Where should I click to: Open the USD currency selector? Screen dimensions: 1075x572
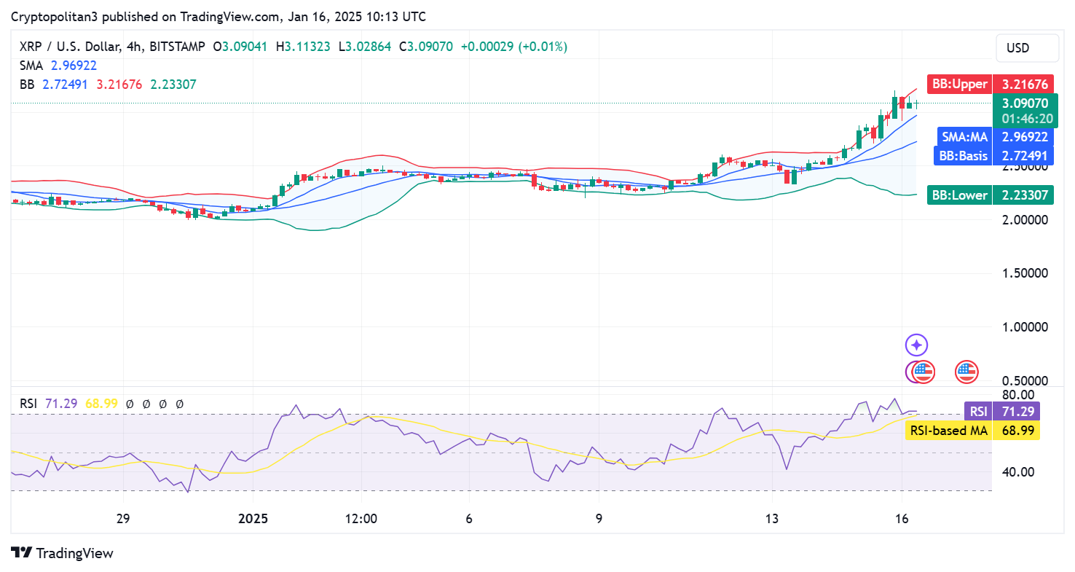click(x=1027, y=48)
